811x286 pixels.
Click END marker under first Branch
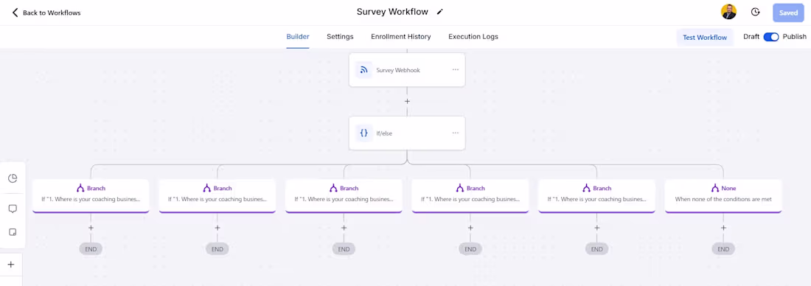pyautogui.click(x=91, y=248)
